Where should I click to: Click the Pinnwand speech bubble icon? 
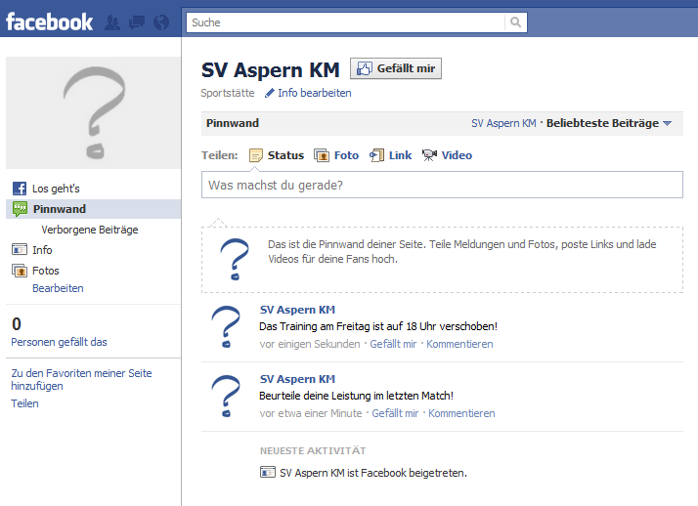coord(20,209)
